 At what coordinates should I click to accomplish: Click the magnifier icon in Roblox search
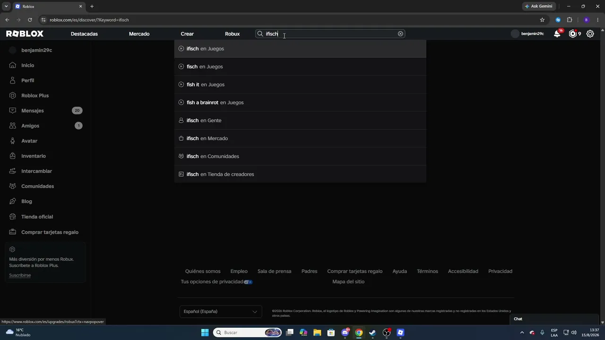point(260,34)
